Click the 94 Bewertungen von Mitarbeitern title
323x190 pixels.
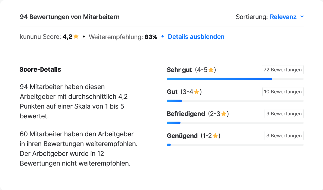69,17
